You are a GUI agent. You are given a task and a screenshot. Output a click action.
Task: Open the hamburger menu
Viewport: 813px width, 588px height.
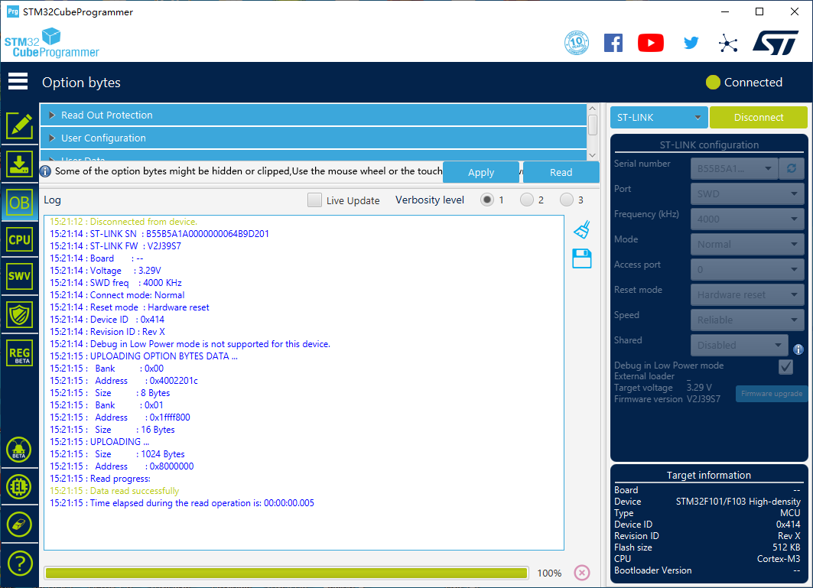point(18,81)
